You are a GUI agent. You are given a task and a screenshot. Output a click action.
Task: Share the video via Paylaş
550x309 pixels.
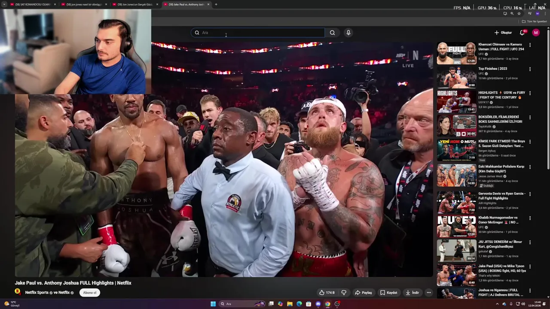pyautogui.click(x=363, y=293)
